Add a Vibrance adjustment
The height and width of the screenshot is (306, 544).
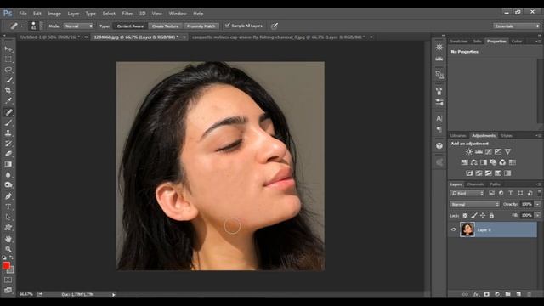(507, 151)
